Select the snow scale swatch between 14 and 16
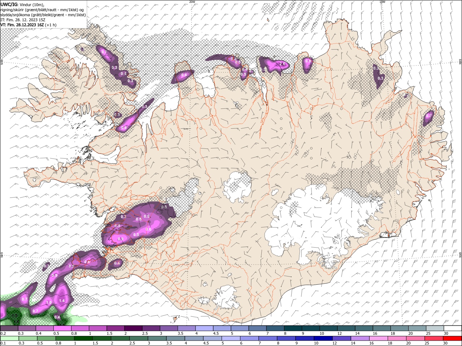The height and width of the screenshot is (346, 462). point(364,328)
